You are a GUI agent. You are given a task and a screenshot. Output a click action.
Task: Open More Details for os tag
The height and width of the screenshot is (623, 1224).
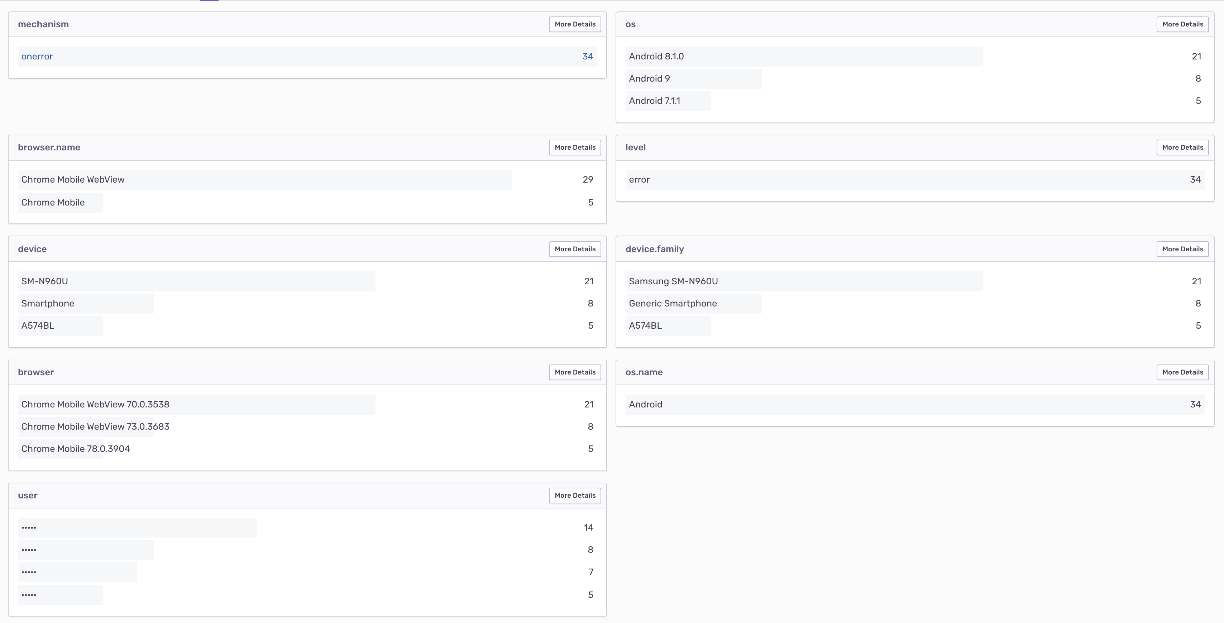click(1182, 24)
